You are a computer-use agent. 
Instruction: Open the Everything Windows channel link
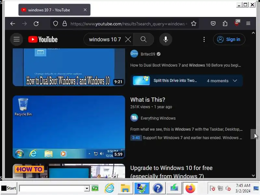pyautogui.click(x=158, y=118)
